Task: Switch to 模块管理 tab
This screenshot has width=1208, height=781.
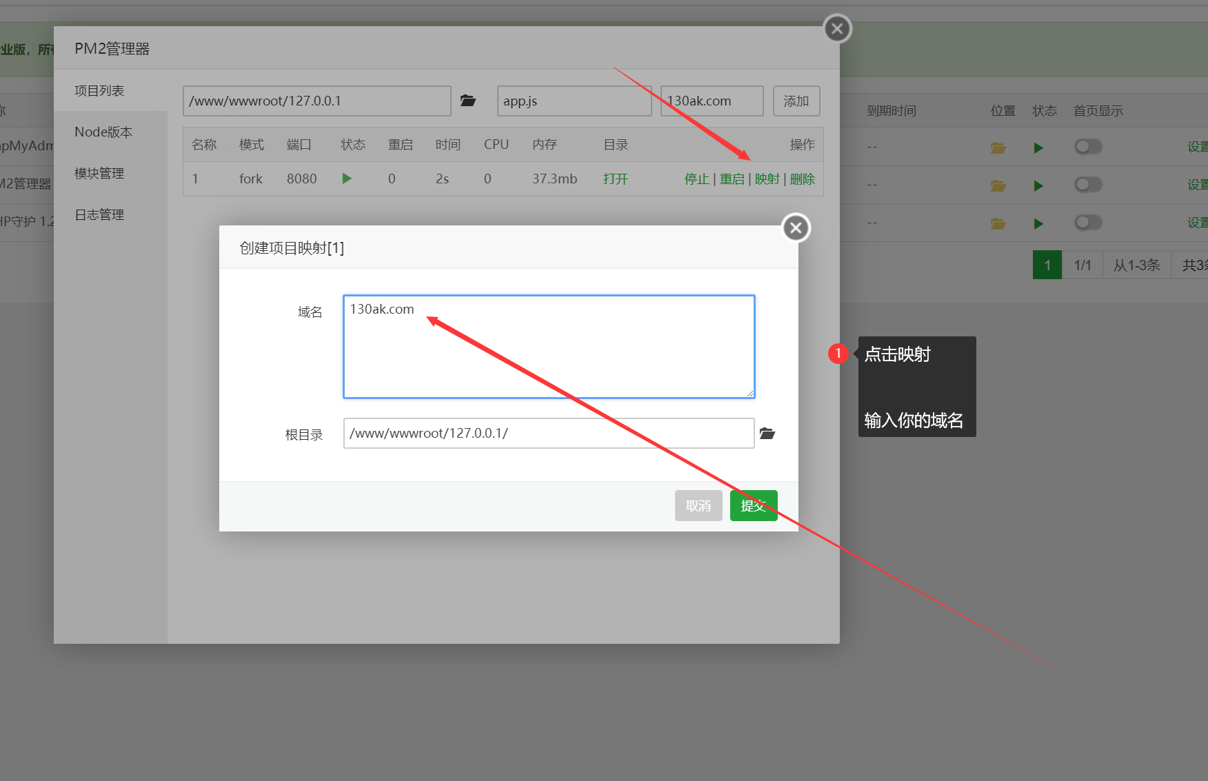Action: tap(99, 173)
